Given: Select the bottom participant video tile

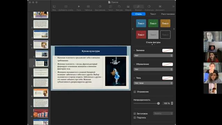Looking at the screenshot, I should pyautogui.click(x=213, y=89).
